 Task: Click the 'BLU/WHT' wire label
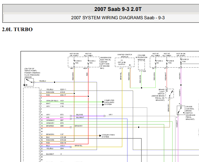(x=80, y=117)
